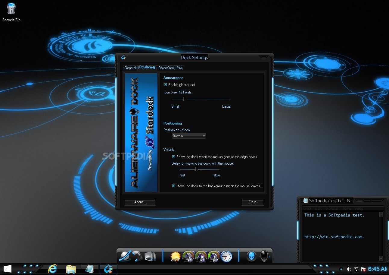Open the Format menu in Notepad
This screenshot has width=389, height=275.
click(x=332, y=208)
